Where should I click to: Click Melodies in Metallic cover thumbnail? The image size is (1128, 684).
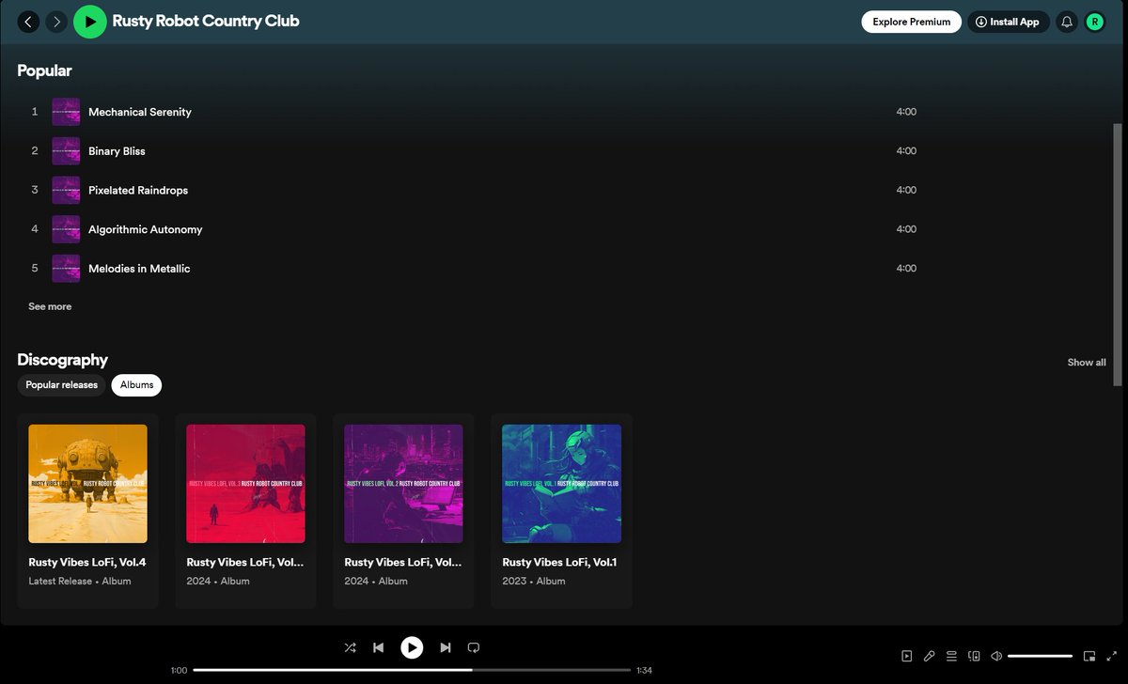(66, 269)
